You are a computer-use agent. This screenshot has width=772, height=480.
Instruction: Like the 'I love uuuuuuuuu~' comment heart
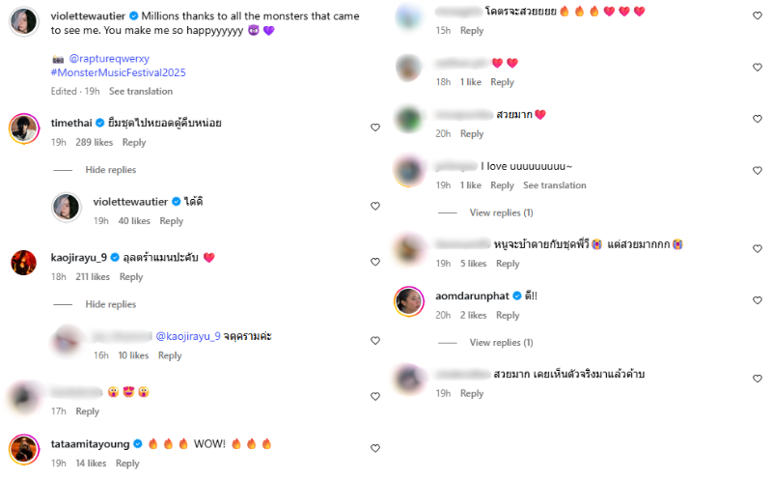click(x=758, y=171)
